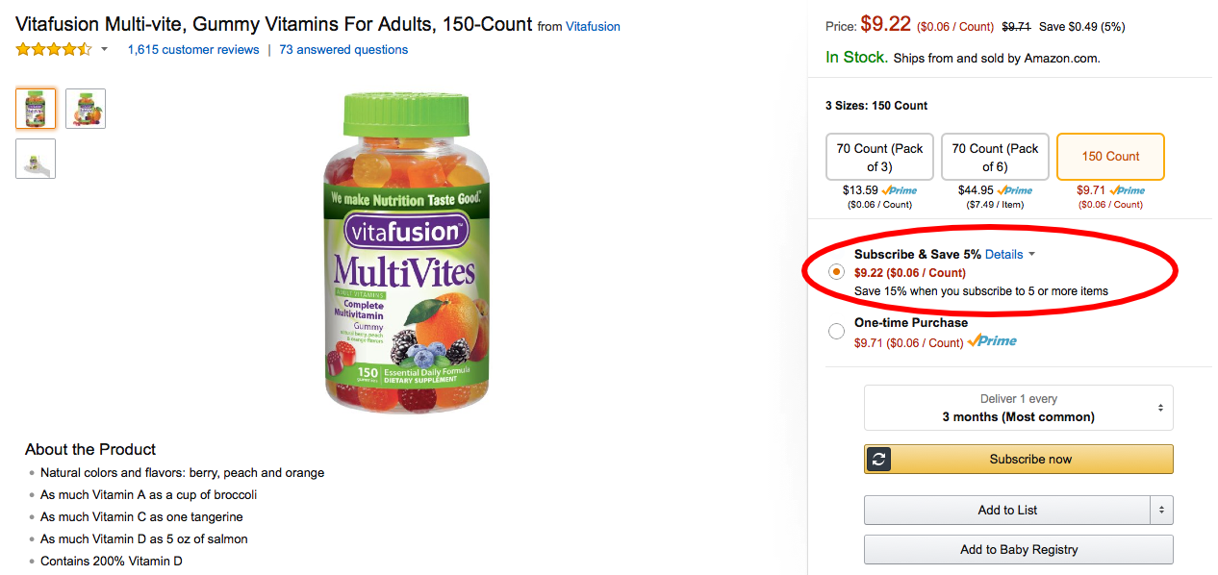1218x575 pixels.
Task: Select the second product thumbnail with fruit
Action: tap(86, 109)
